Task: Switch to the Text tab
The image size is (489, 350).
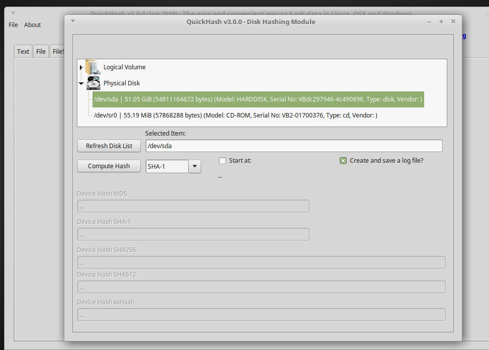Action: click(x=23, y=51)
